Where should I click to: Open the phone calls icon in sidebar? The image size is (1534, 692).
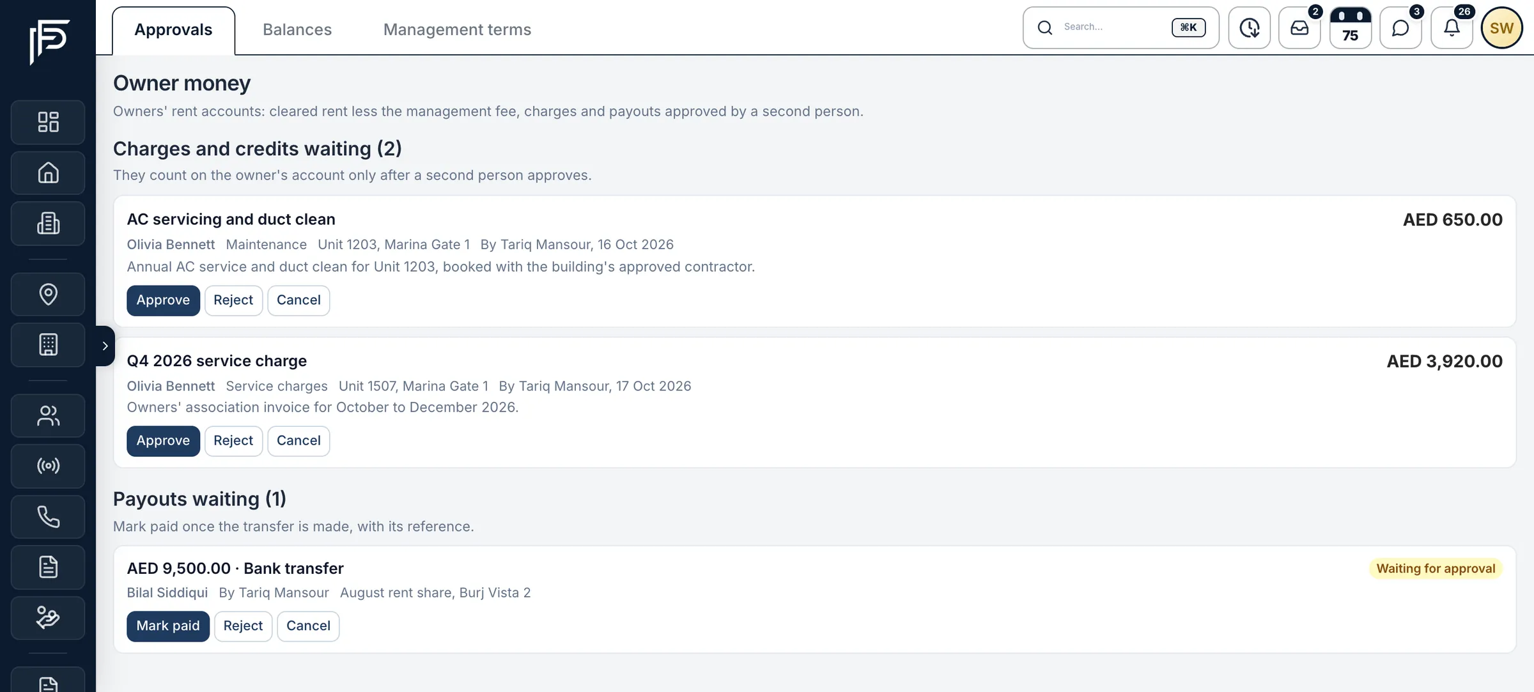tap(48, 516)
